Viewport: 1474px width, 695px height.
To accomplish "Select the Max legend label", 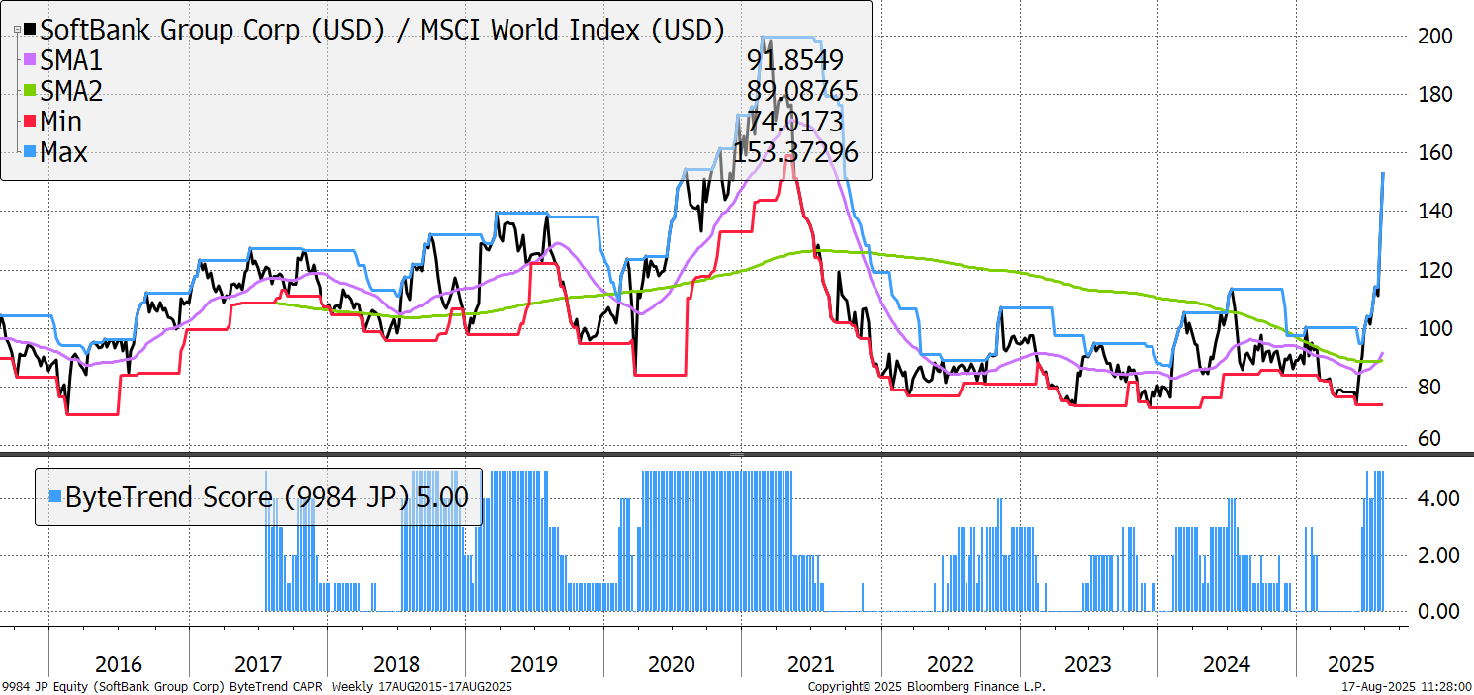I will coord(63,153).
